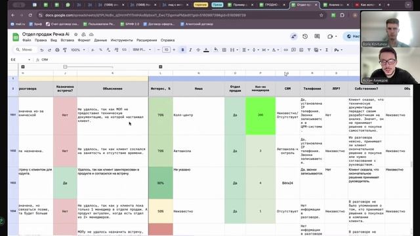Open the filter views dropdown

[x=318, y=50]
